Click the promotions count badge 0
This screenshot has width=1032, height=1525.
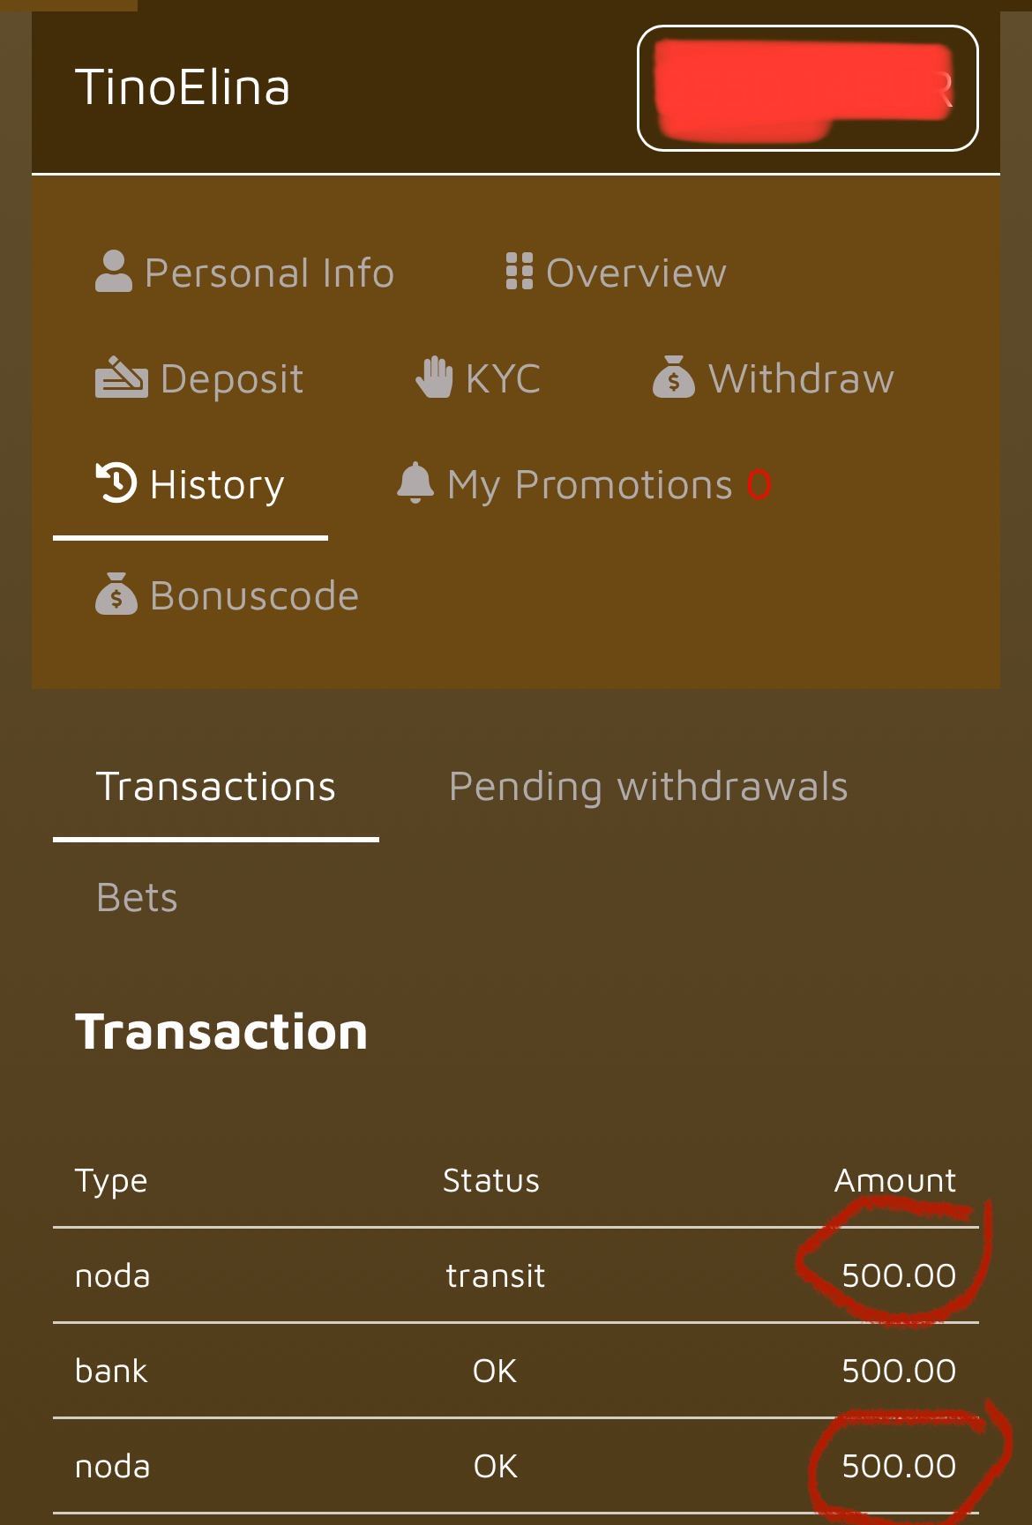pyautogui.click(x=759, y=484)
